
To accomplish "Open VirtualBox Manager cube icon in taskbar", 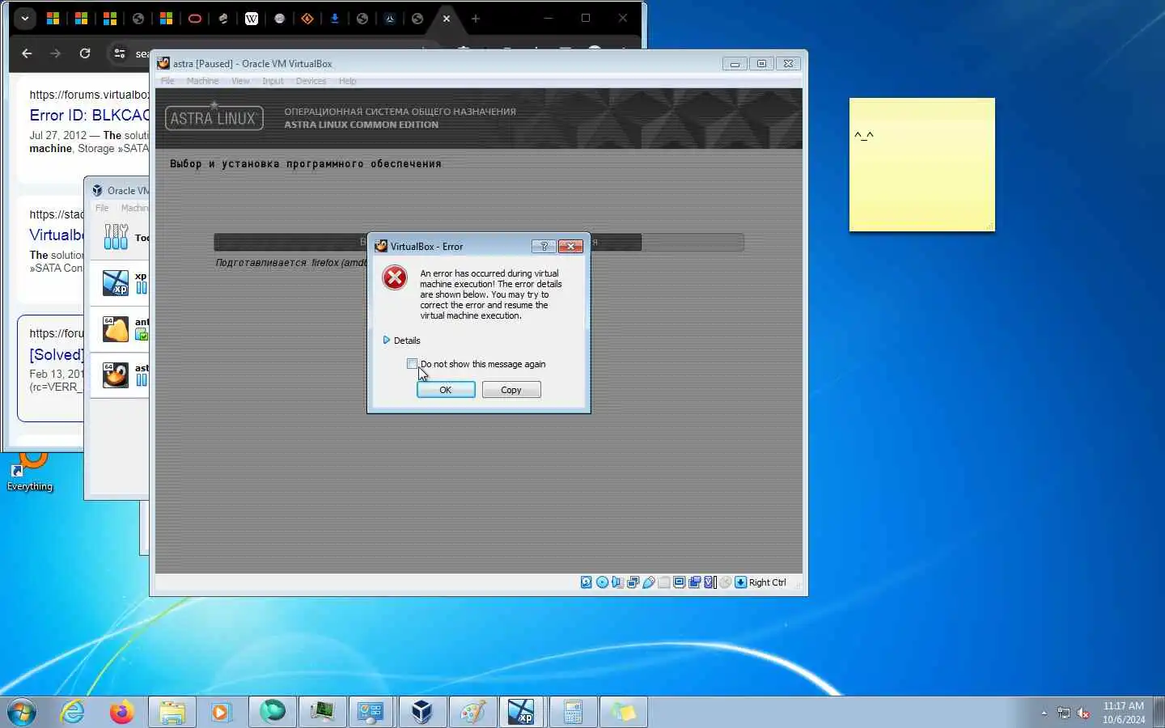I will pos(422,713).
